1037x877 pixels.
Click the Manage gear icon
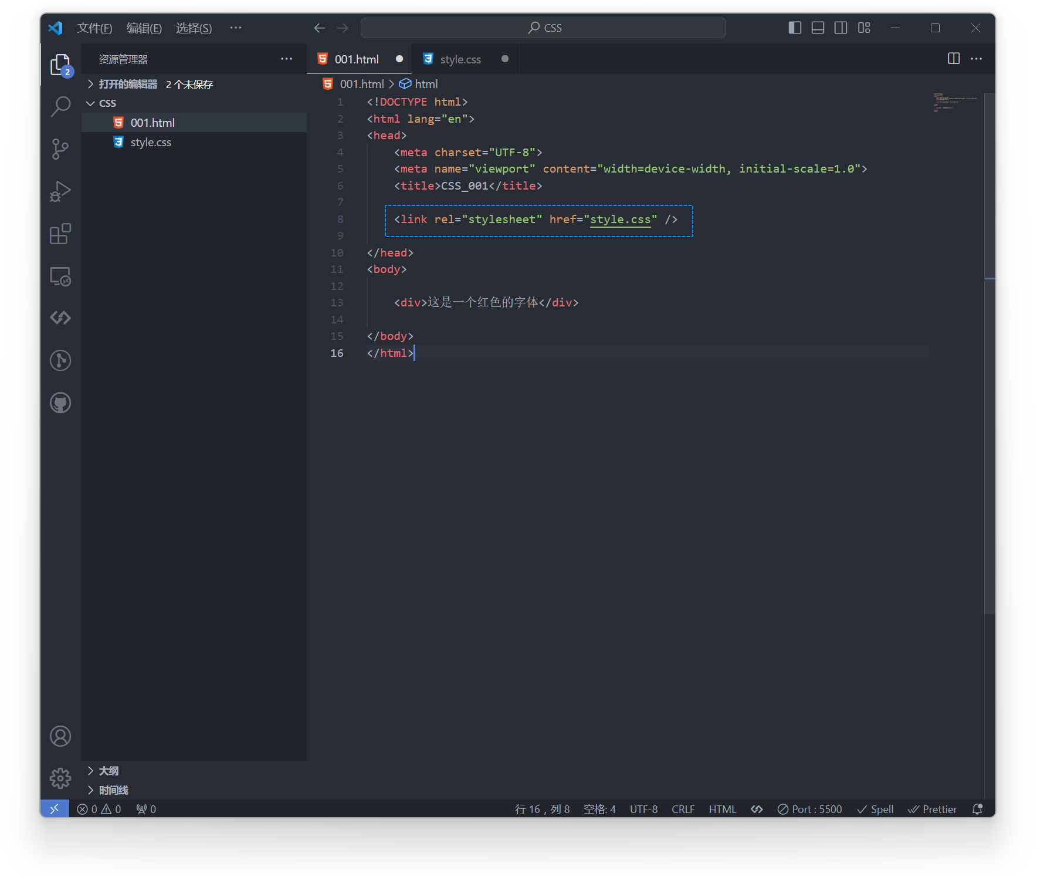click(60, 778)
